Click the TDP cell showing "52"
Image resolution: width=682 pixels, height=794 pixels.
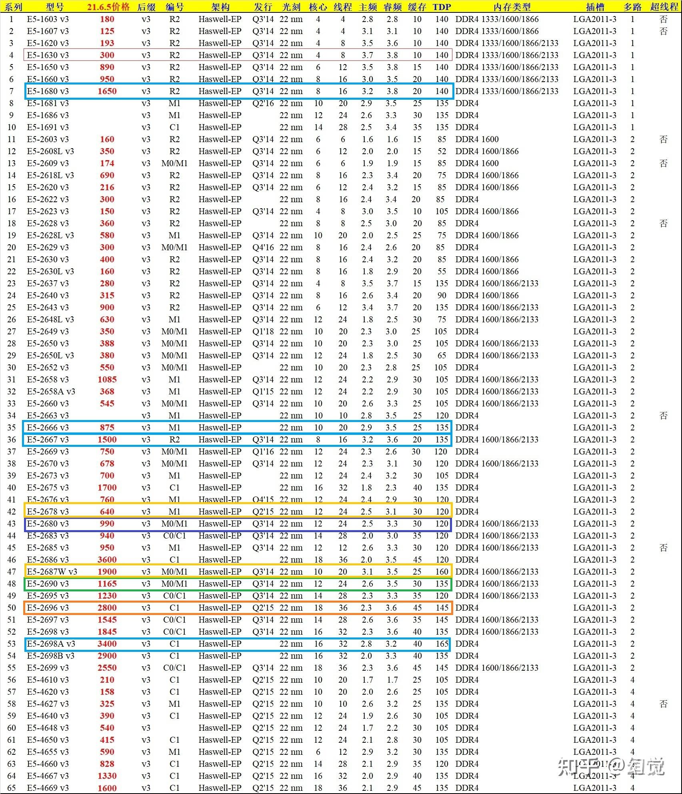point(442,151)
